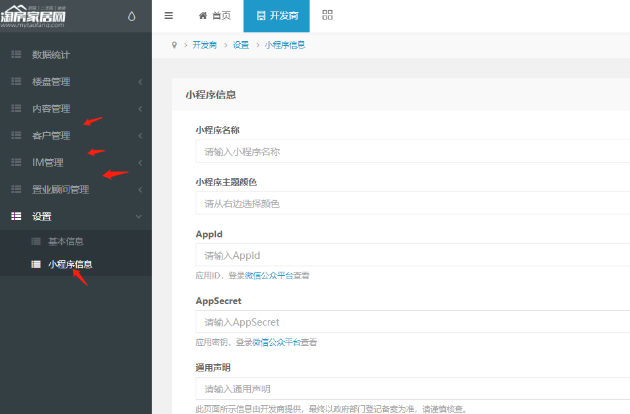Click the list icon beside 数据统计
This screenshot has width=630, height=414.
pos(17,55)
